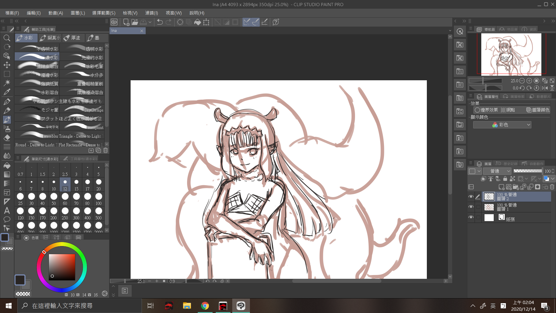Click the Clear delete spinner icon
Screen dimensions: 556x313
click(180, 22)
